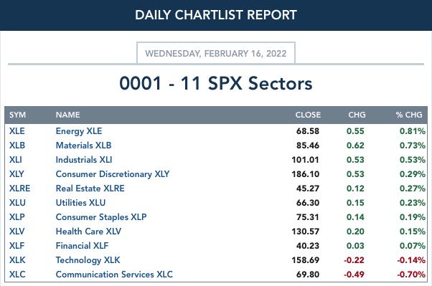
Task: Click the XLRE symbol link
Action: (x=19, y=189)
